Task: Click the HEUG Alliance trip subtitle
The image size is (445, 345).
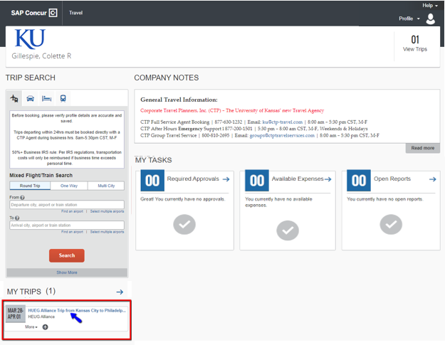Action: point(41,317)
